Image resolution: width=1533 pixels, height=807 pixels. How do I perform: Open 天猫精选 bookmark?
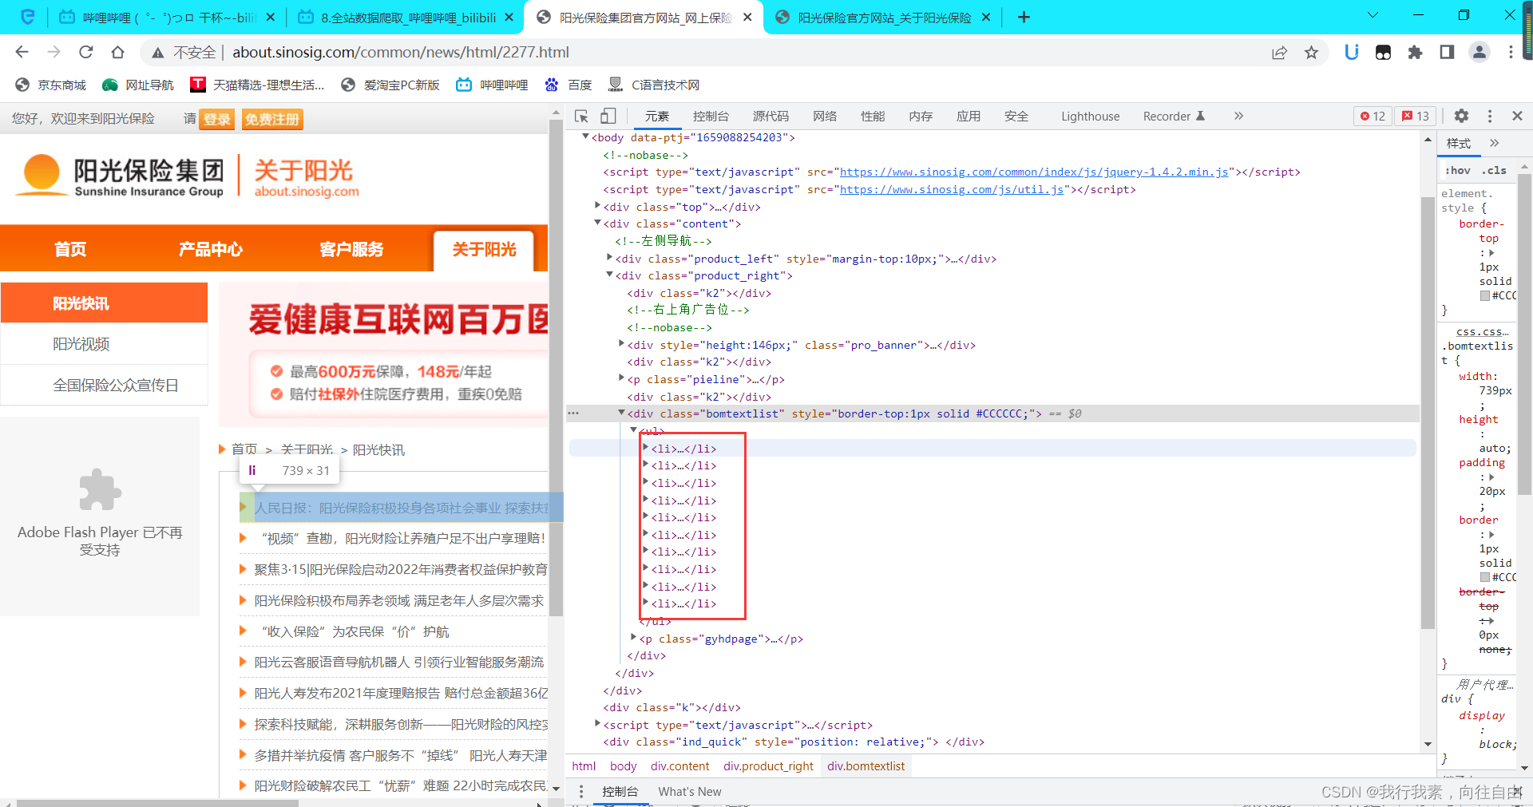point(257,85)
